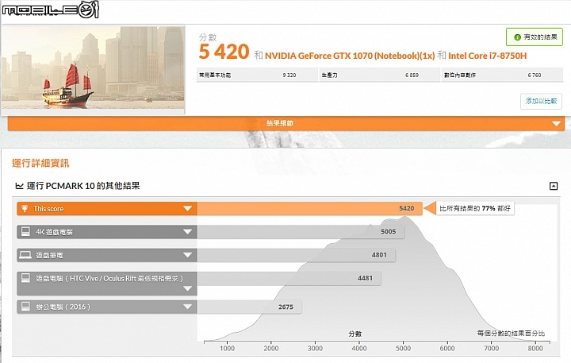
Task: Expand the 4K 遊戲電腦 dropdown arrow
Action: (x=187, y=232)
